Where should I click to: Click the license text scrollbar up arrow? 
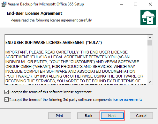coord(150,37)
